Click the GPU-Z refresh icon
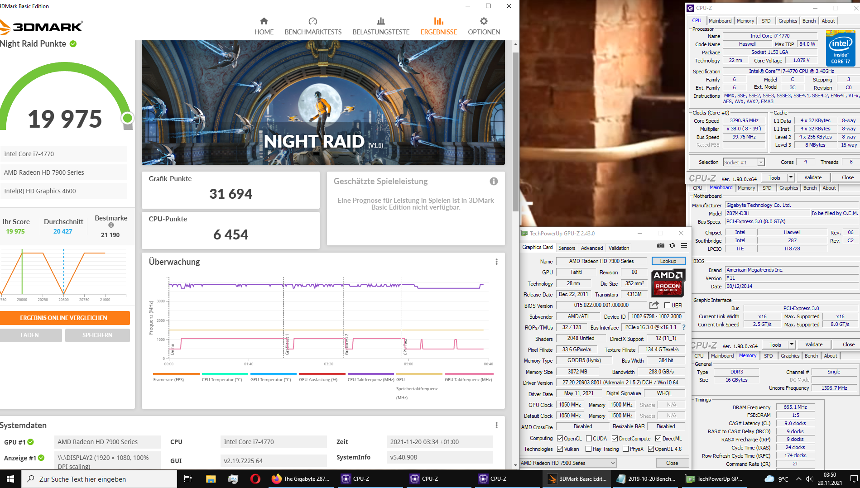 (x=673, y=245)
